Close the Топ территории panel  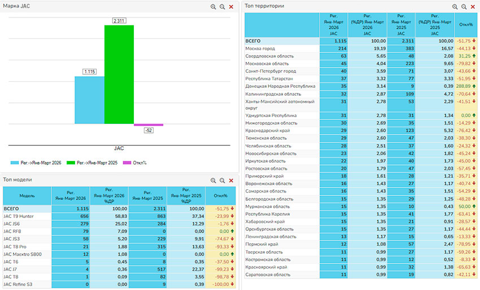473,7
